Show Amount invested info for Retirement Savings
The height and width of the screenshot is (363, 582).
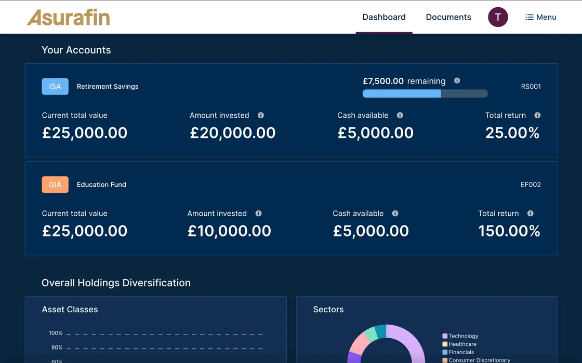click(261, 115)
